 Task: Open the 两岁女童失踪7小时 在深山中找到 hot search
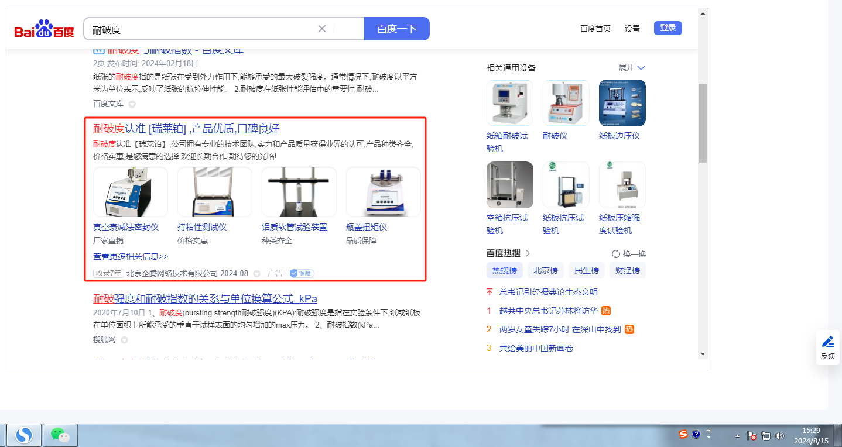coord(560,329)
